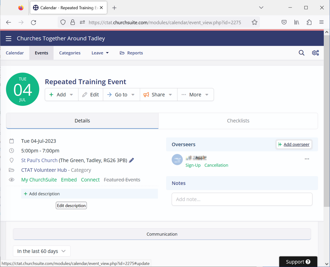Bookmark this page with star icon
This screenshot has height=267, width=330.
[x=254, y=22]
